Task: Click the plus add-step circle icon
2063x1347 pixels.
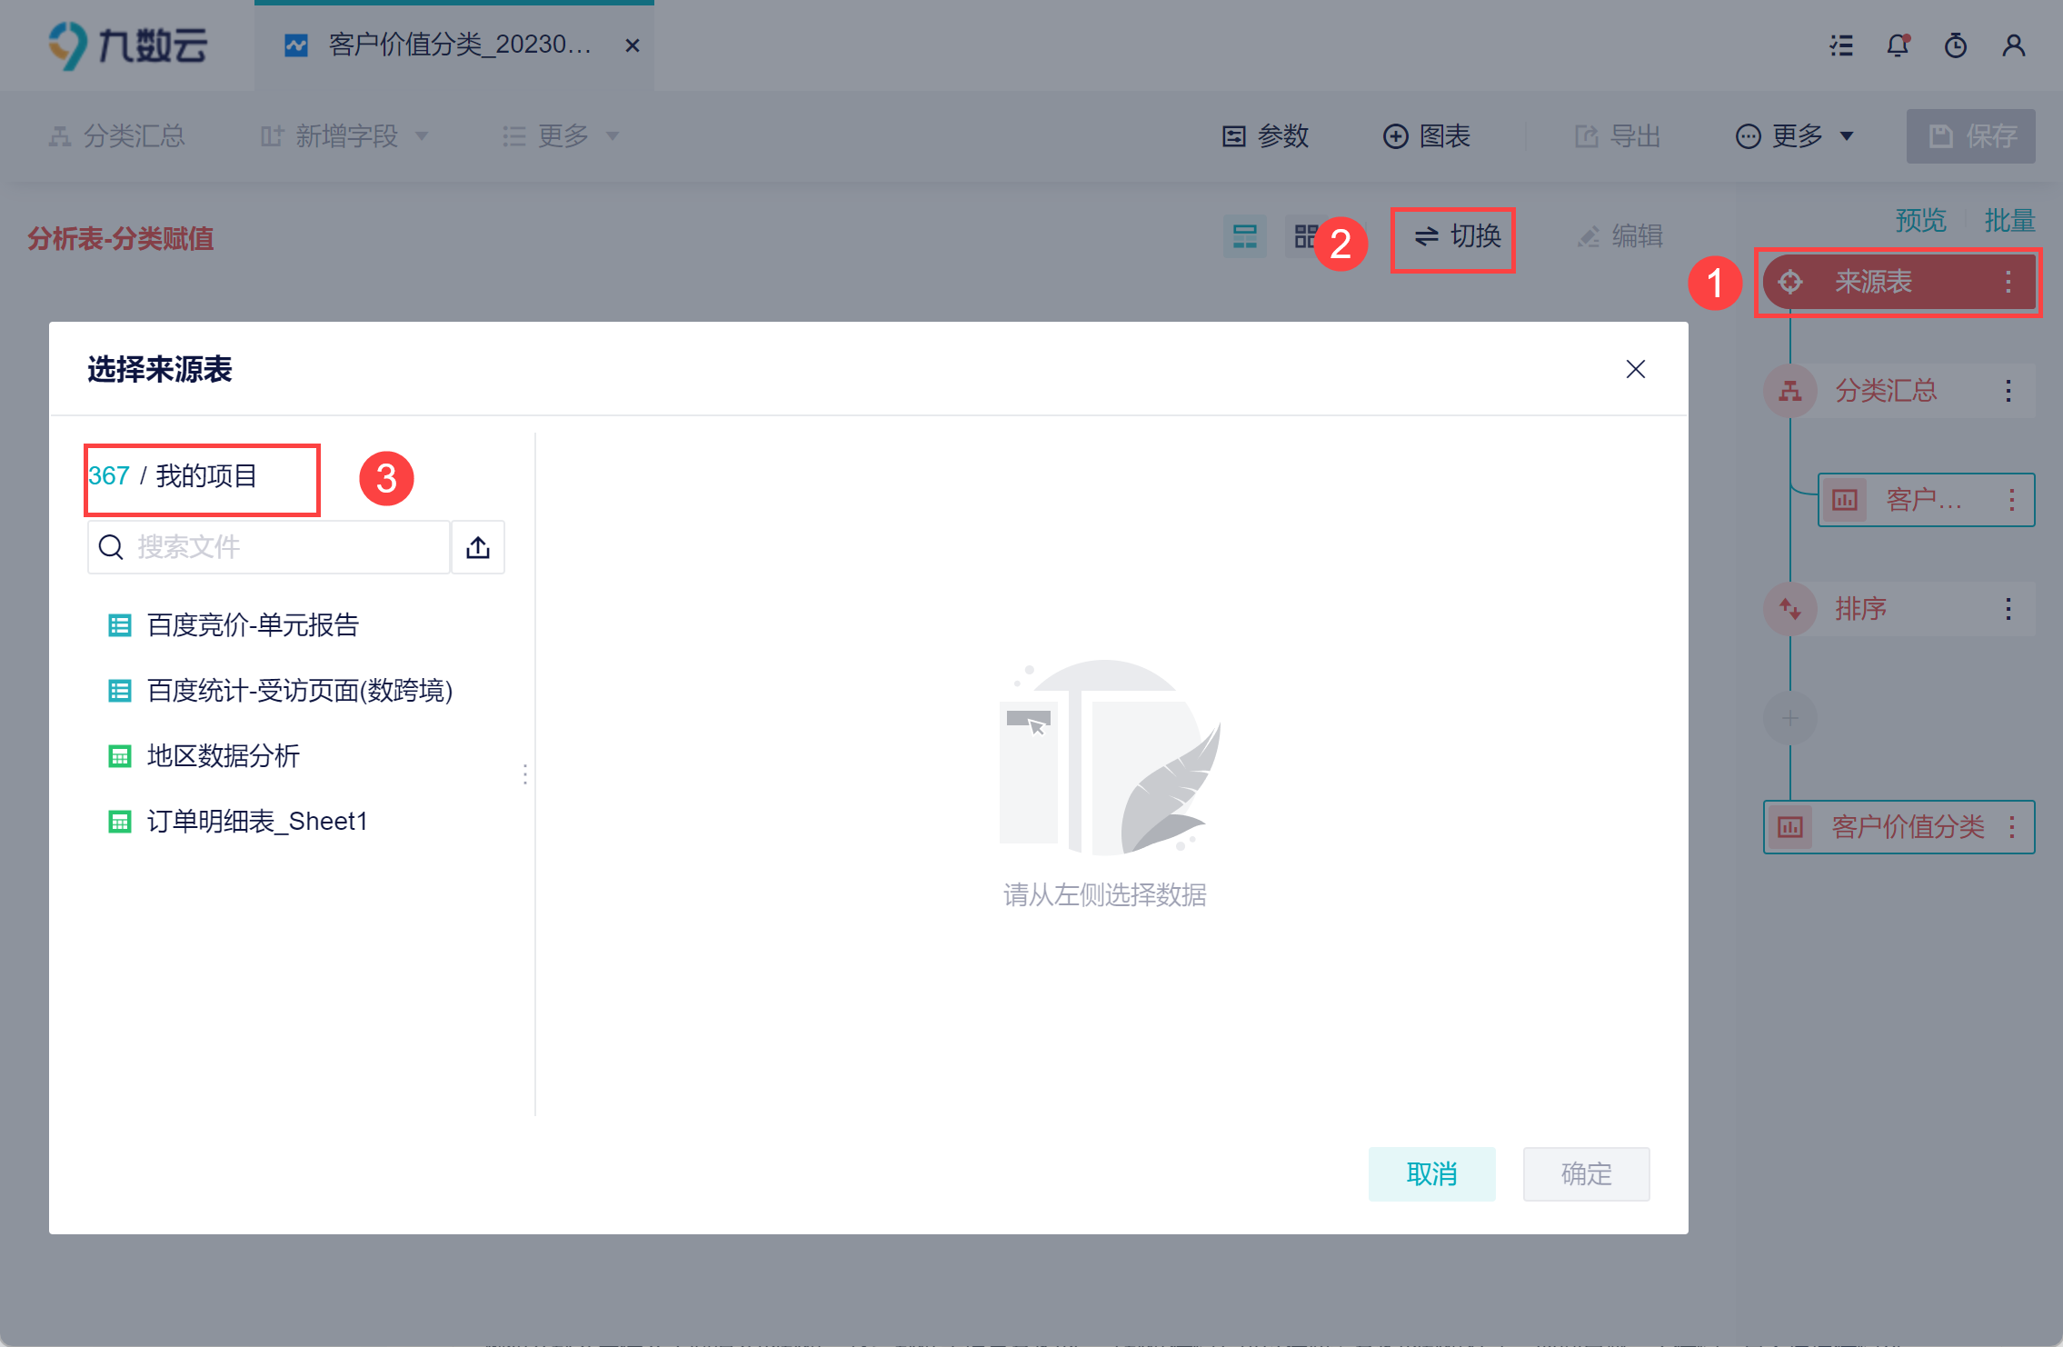Action: (x=1789, y=718)
